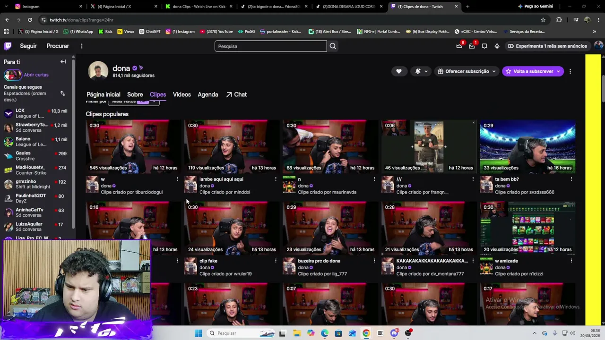Open options for clip 'lambe aqui aqui aqui'

pos(276,179)
